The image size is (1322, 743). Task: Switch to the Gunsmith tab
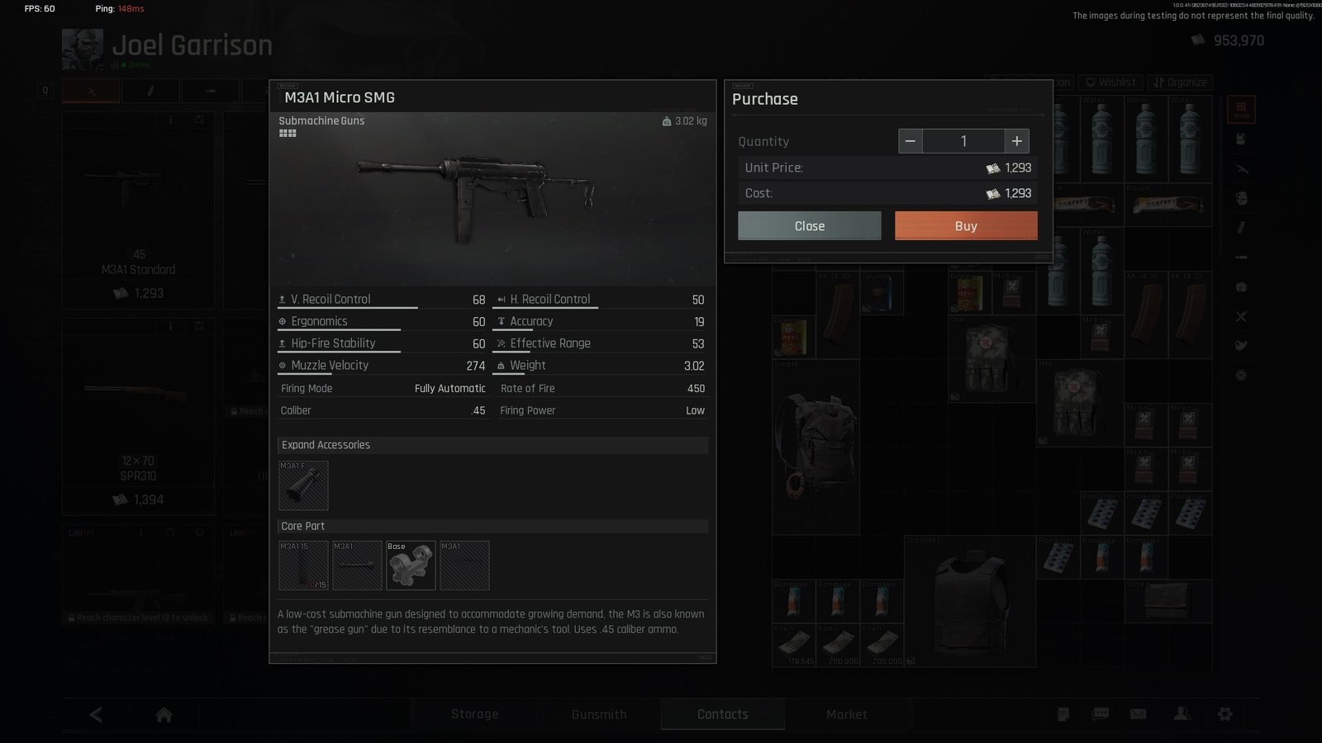click(x=599, y=714)
